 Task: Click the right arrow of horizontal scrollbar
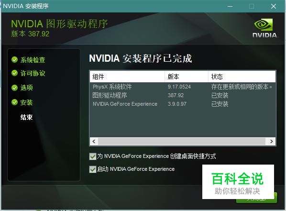pos(271,141)
